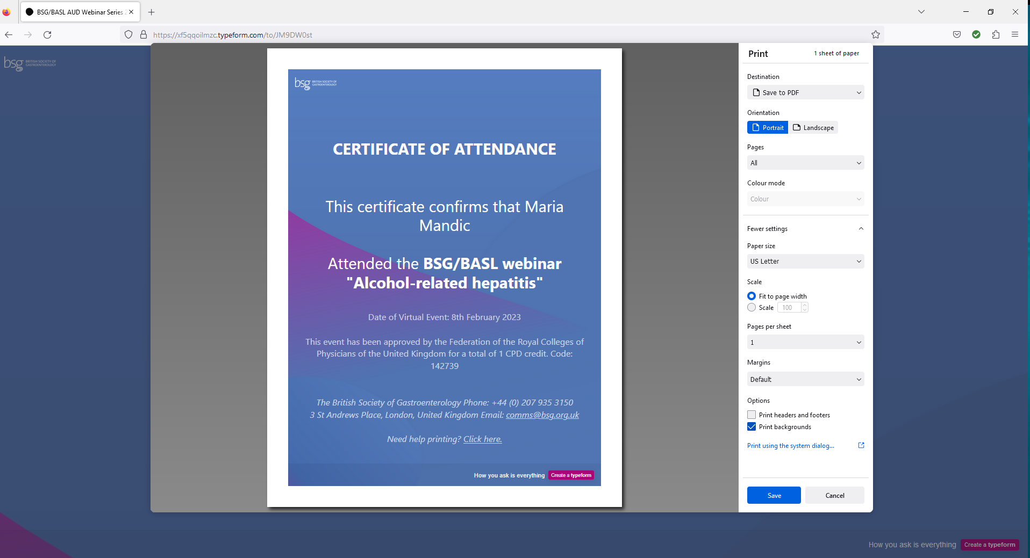The image size is (1030, 558).
Task: Click the comms@bsg.org.uk email link
Action: [x=542, y=415]
